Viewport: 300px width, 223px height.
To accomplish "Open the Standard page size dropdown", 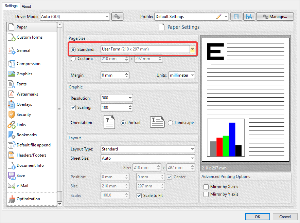I will [192, 49].
